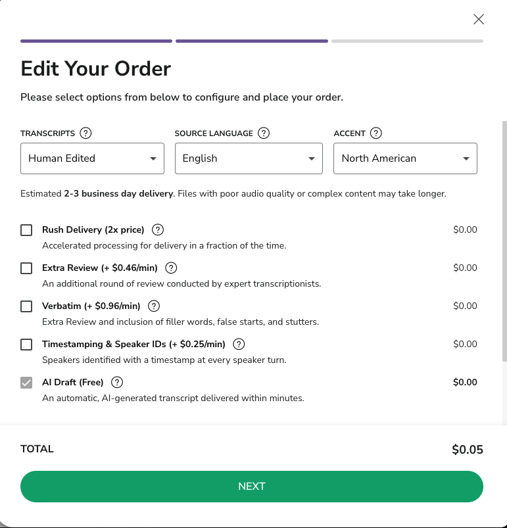Show info about Rush Delivery

tap(158, 229)
